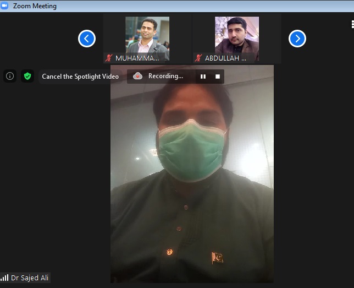Click the meeting information icon
Image resolution: width=354 pixels, height=288 pixels.
(9, 76)
